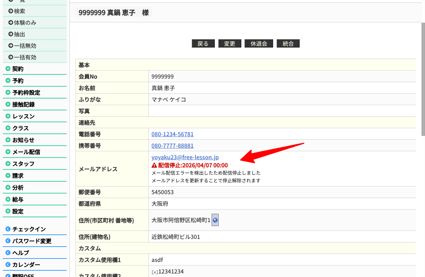The width and height of the screenshot is (425, 277).
Task: Click the plus icon beside メール配信
Action: [x=8, y=152]
